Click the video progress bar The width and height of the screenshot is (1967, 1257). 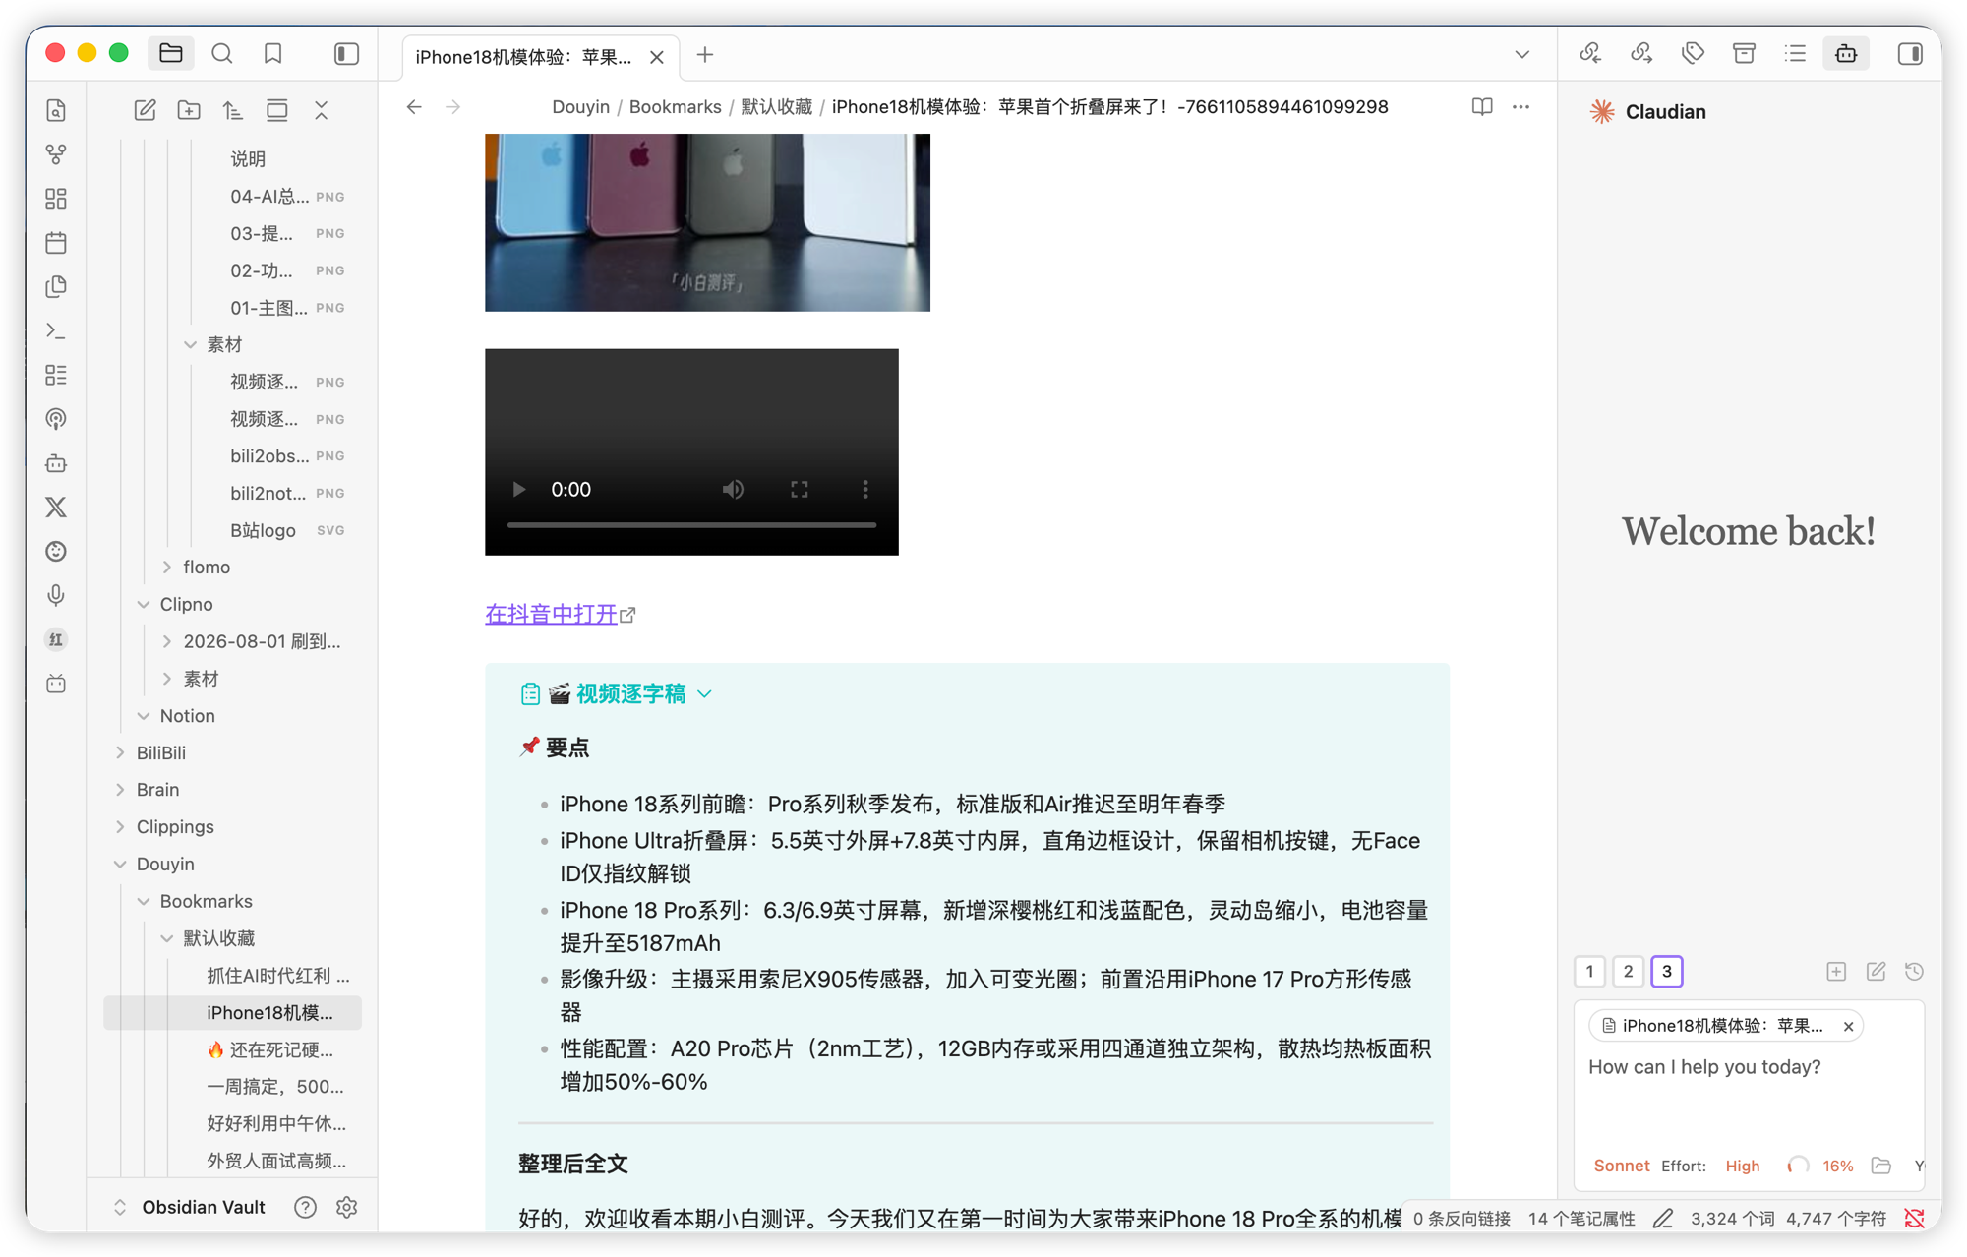(691, 525)
